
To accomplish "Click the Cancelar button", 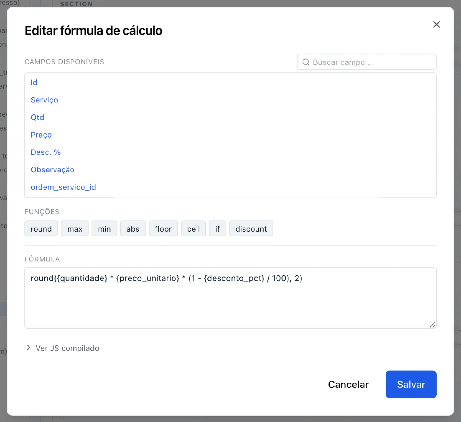I will [x=348, y=384].
